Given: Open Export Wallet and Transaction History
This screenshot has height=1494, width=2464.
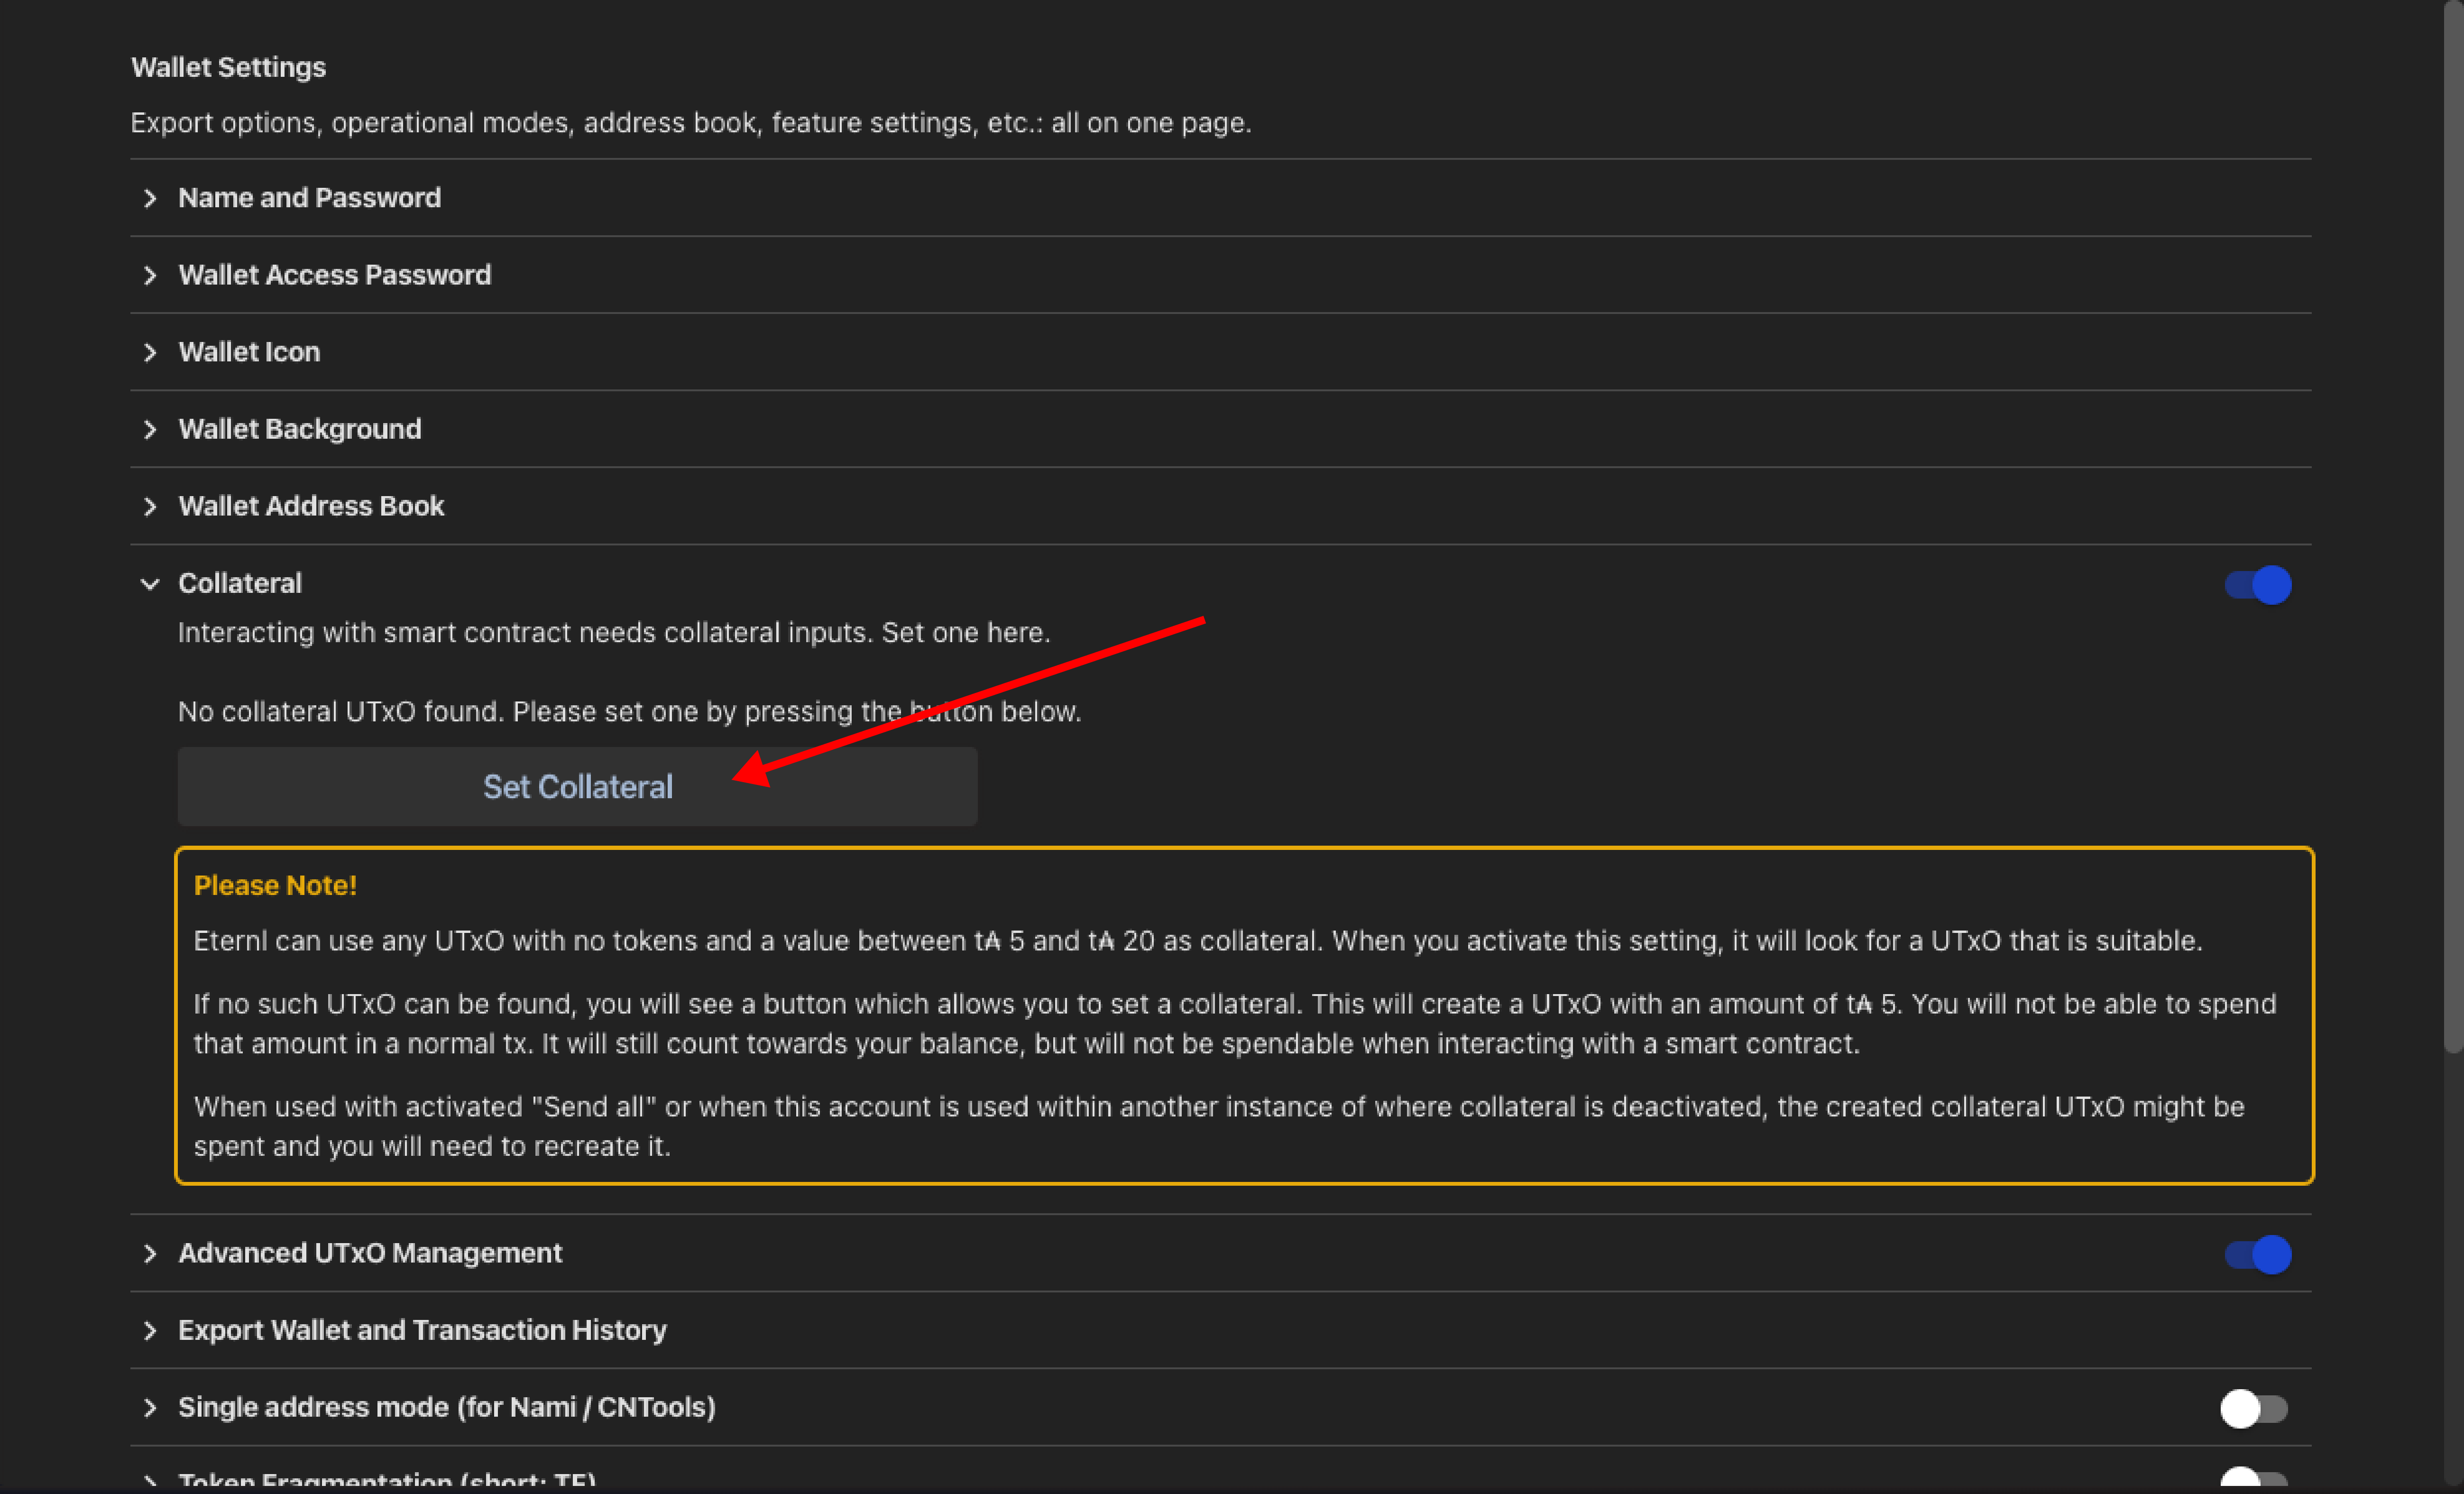Looking at the screenshot, I should pyautogui.click(x=422, y=1330).
